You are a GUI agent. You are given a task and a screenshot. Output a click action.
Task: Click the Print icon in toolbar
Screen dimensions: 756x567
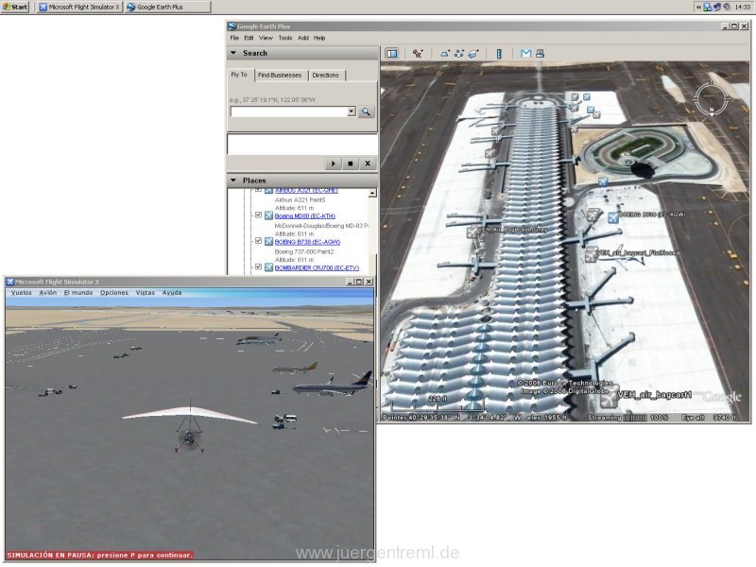(540, 54)
